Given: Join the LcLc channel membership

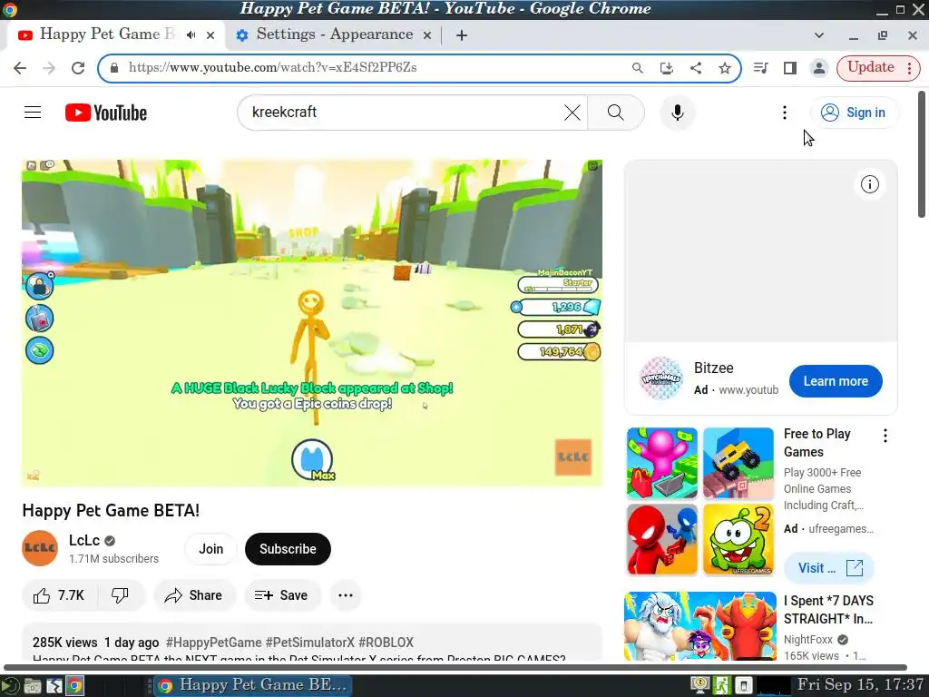Looking at the screenshot, I should click(210, 549).
